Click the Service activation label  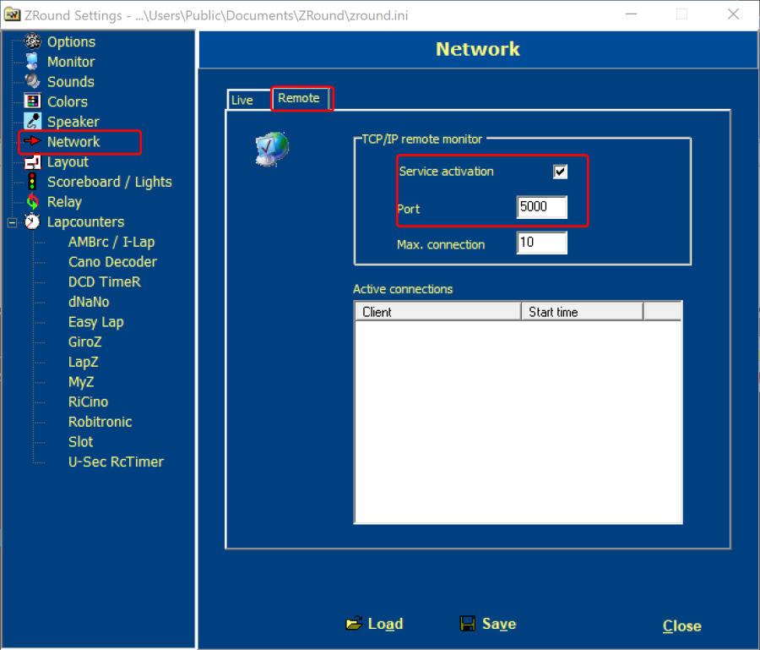tap(447, 172)
